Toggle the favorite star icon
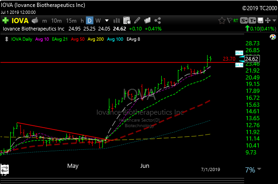The width and height of the screenshot is (278, 184). pos(222,21)
